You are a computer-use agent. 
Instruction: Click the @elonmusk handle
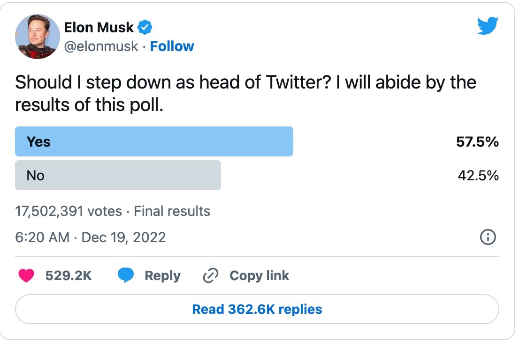point(101,46)
